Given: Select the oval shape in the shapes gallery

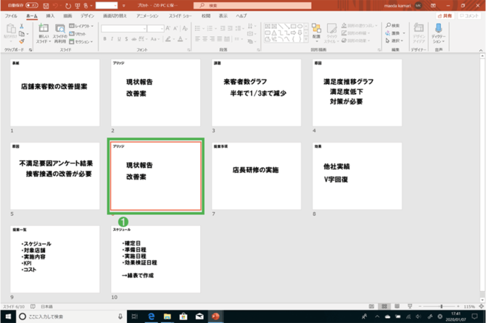Looking at the screenshot, I should (x=300, y=26).
